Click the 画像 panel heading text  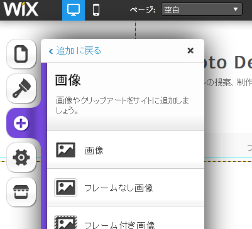coord(68,80)
